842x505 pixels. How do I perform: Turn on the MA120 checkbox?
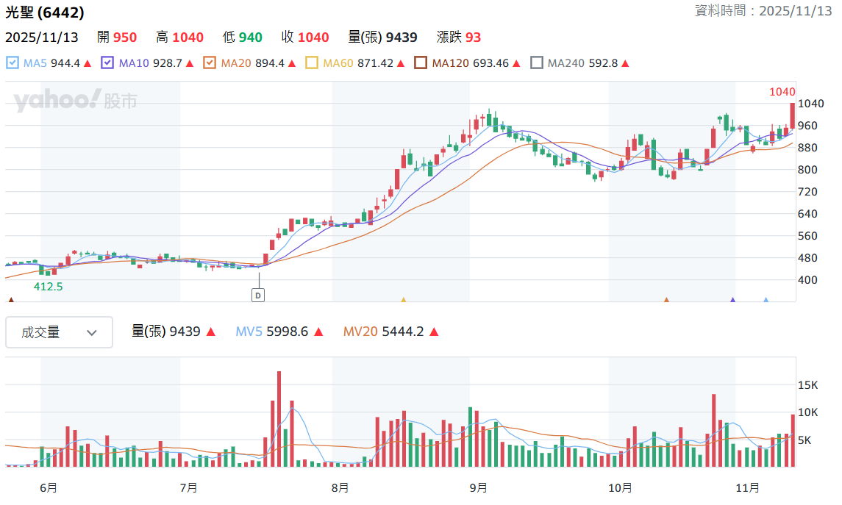421,63
